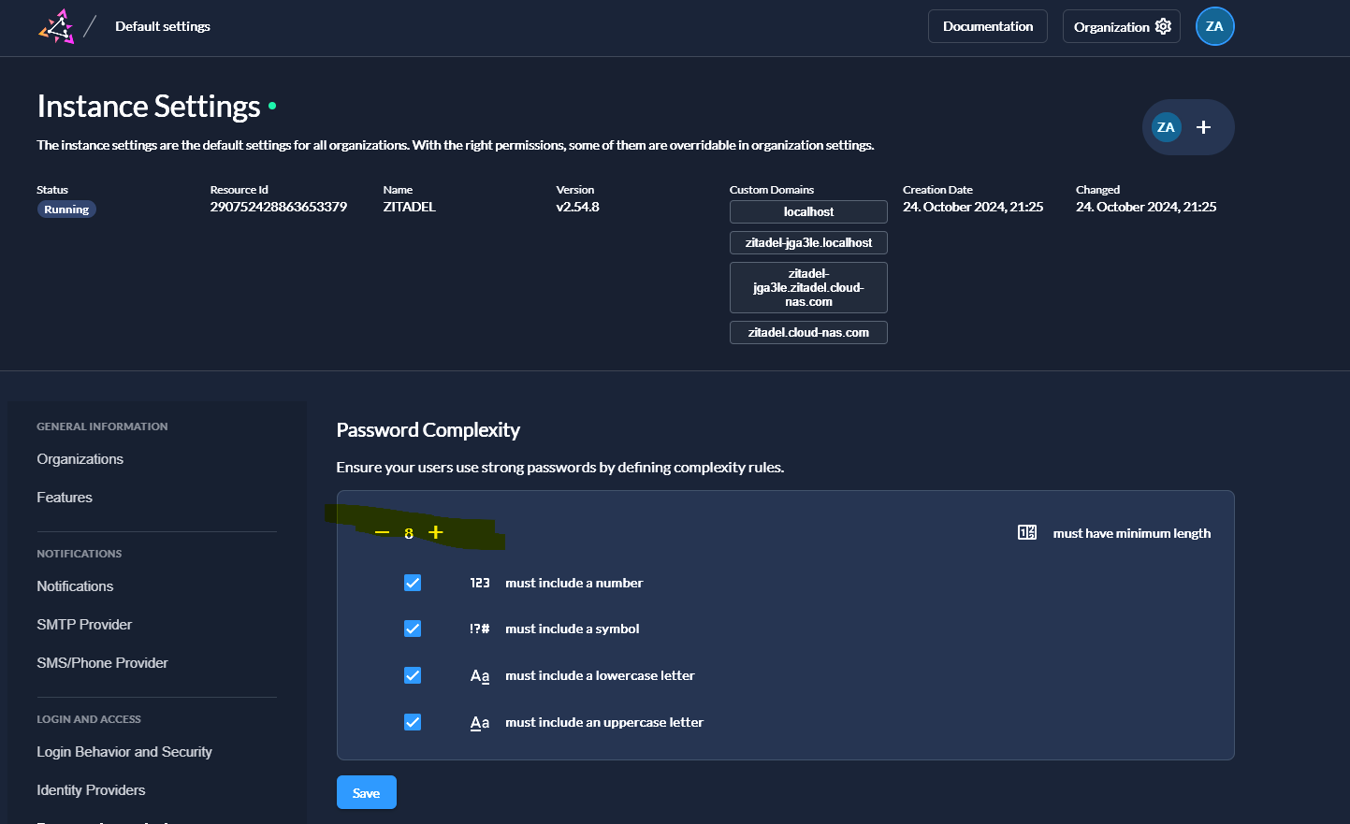The image size is (1350, 824).
Task: Click the lowercase letter Aa icon
Action: click(x=479, y=675)
